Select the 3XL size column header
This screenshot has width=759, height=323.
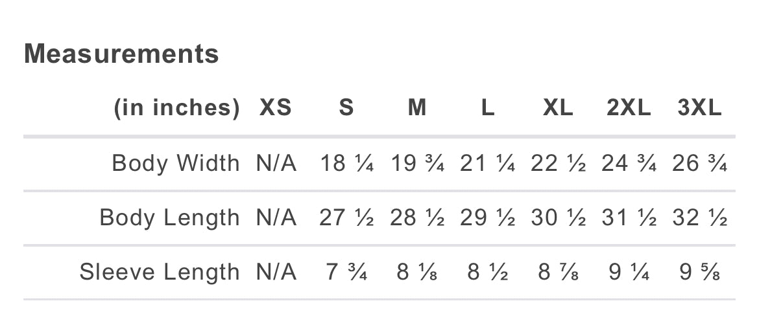pos(699,108)
